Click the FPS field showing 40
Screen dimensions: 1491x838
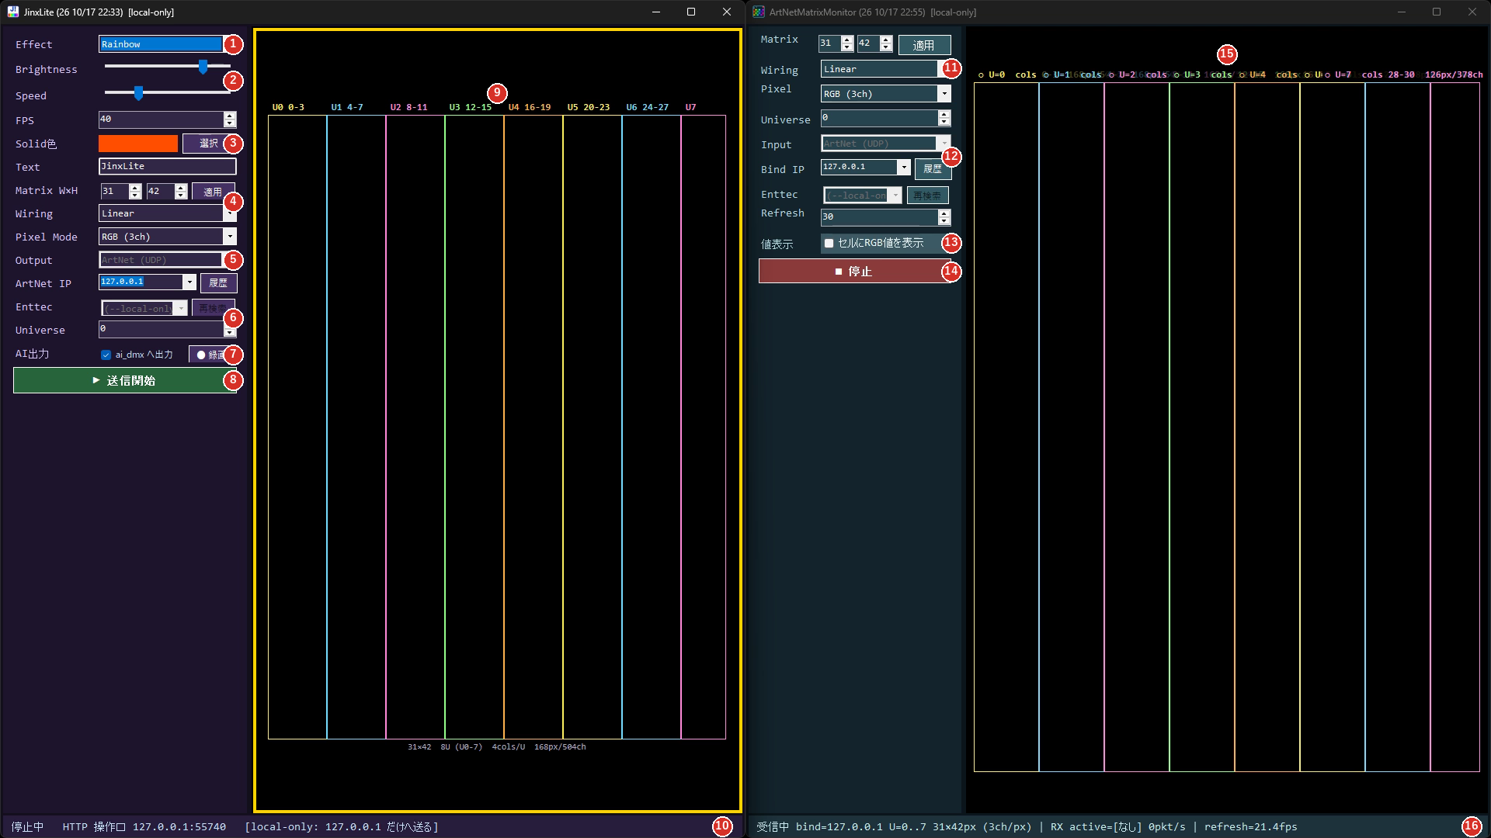pos(161,119)
